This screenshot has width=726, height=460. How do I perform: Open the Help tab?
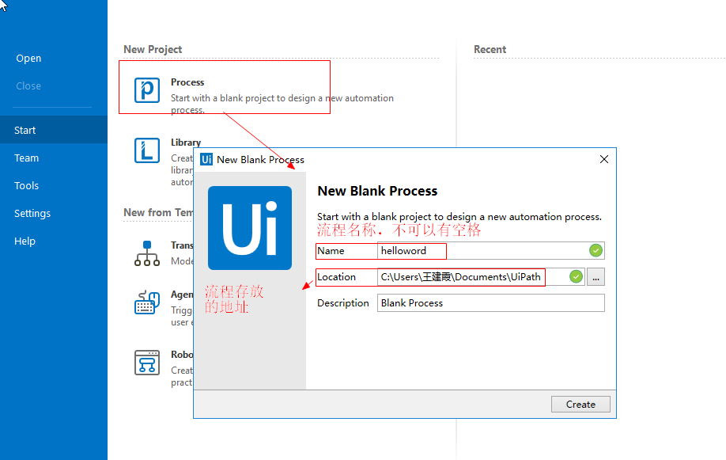[25, 241]
